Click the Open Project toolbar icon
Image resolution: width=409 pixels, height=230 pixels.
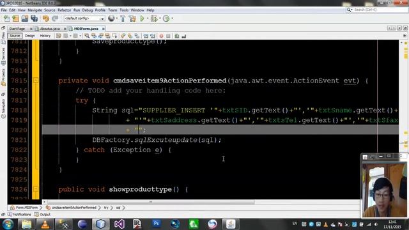[25, 19]
